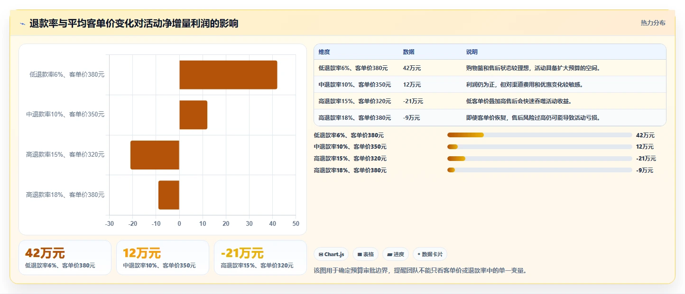The height and width of the screenshot is (294, 685).
Task: Click the description starting 即使客单价恢复
Action: click(533, 118)
